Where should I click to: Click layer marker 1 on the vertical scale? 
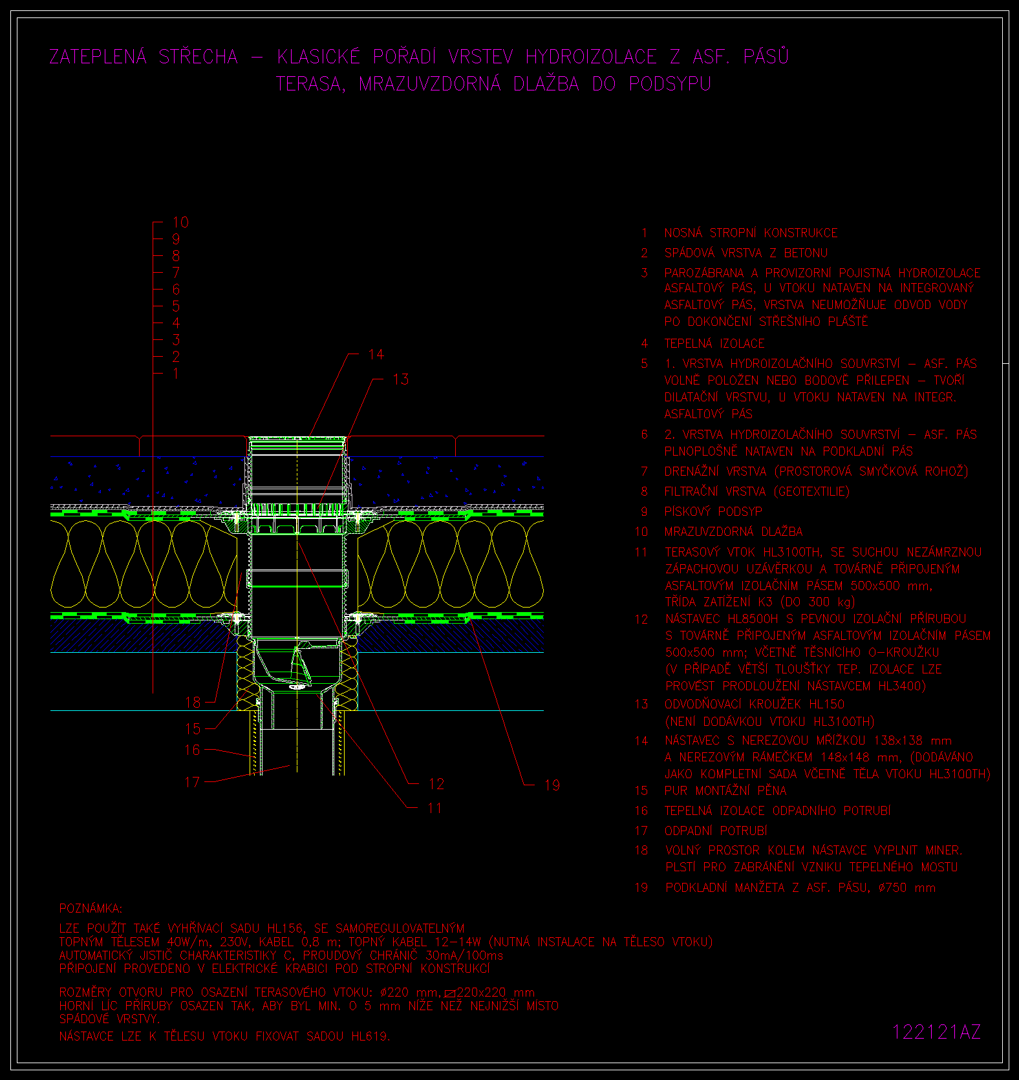click(176, 374)
